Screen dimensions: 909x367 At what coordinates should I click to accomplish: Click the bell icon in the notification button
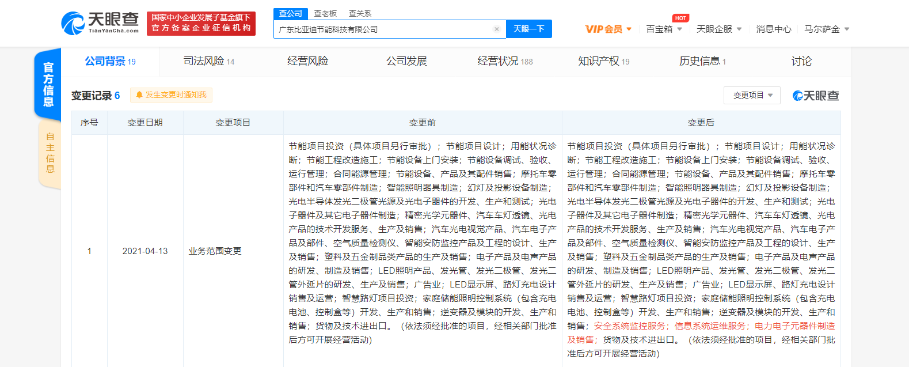(139, 95)
